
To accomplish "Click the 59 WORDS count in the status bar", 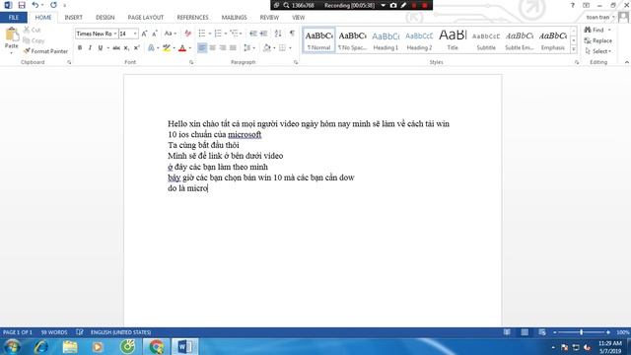I will (54, 332).
